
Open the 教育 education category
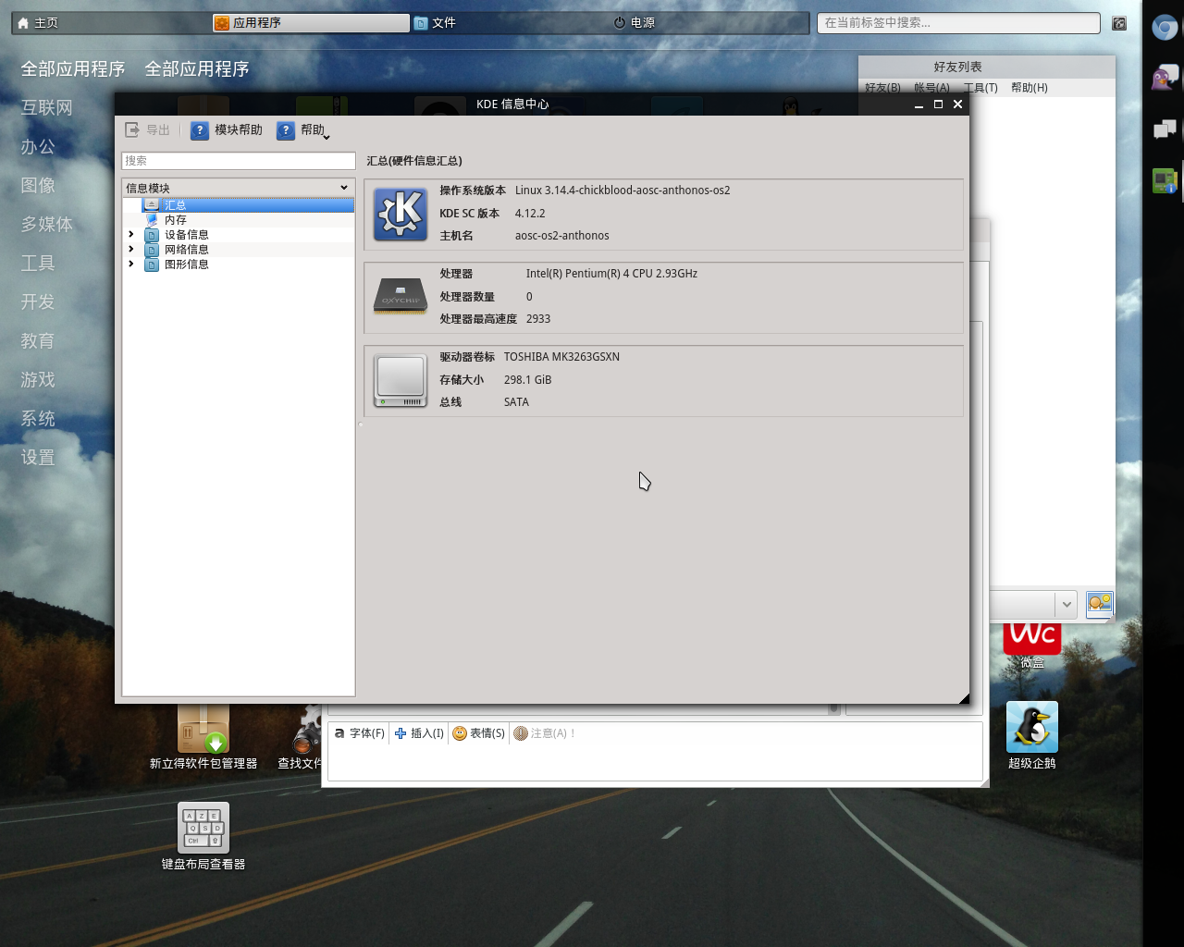click(x=38, y=341)
